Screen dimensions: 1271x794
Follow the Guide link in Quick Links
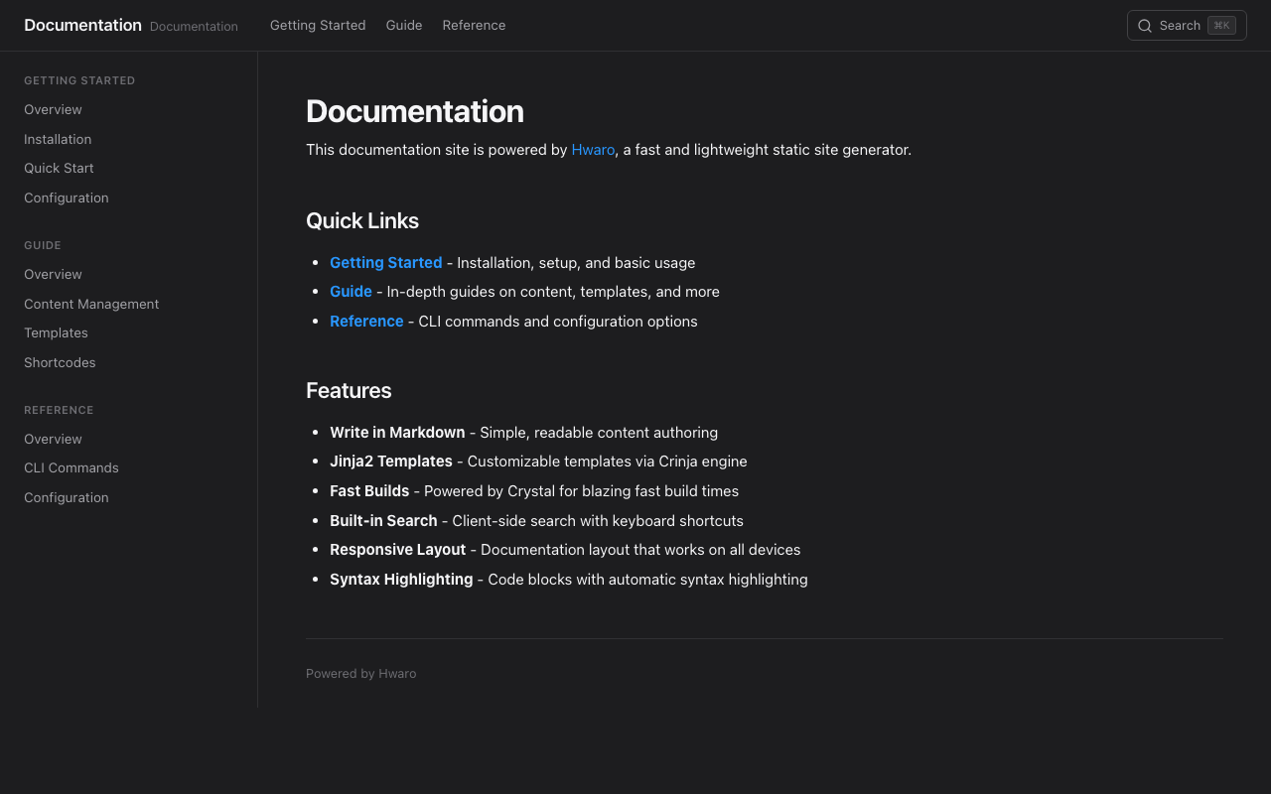click(x=351, y=292)
